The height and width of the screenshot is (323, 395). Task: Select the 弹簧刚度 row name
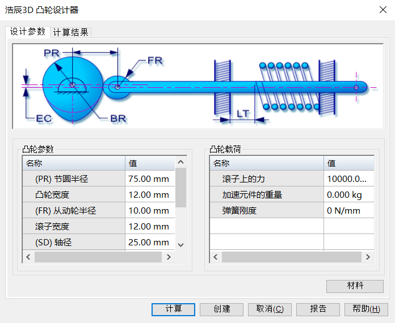tap(267, 210)
